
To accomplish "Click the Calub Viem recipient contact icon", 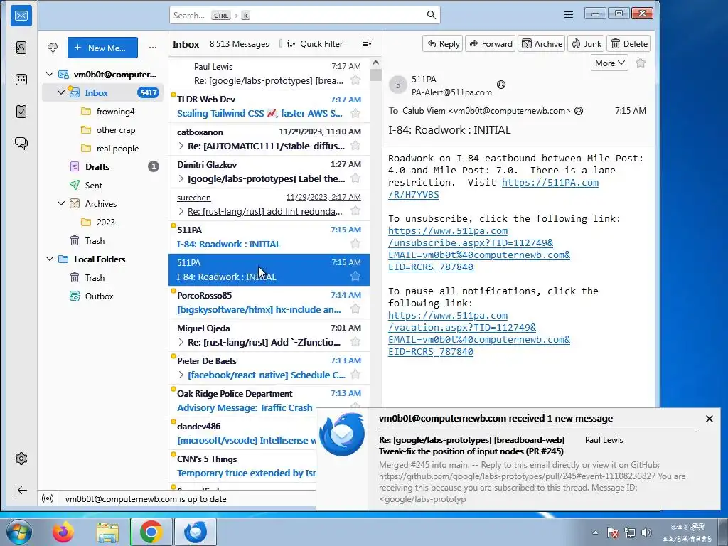I will [x=579, y=111].
